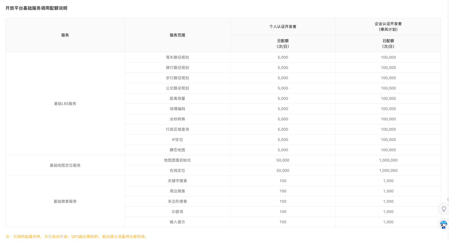Click the page title 开放平台基础服务调用配额说明

[36, 8]
